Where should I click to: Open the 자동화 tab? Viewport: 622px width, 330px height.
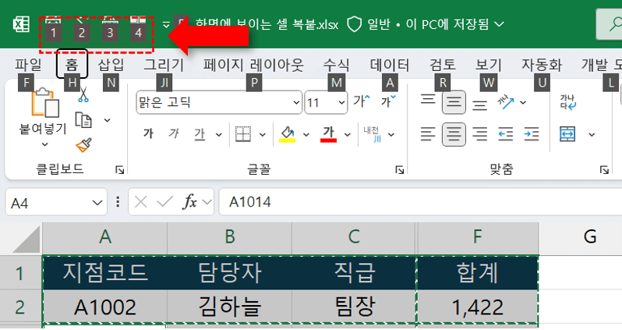tap(542, 65)
